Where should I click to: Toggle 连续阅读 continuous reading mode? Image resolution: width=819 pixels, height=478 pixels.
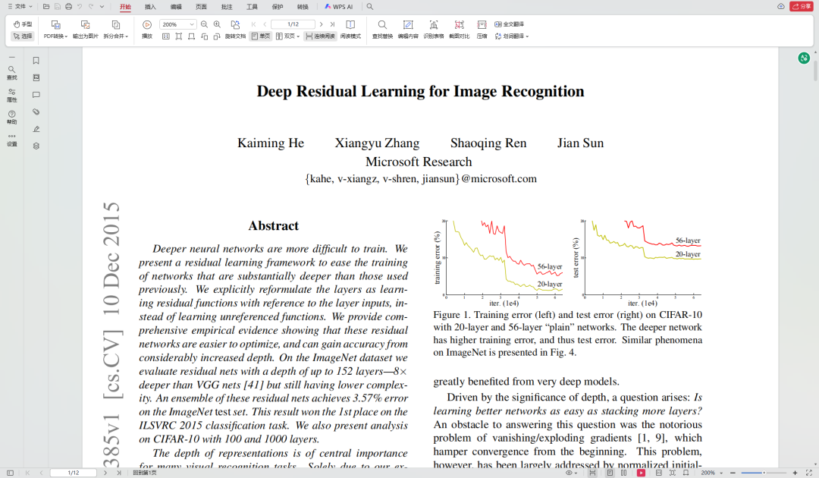[x=320, y=36]
